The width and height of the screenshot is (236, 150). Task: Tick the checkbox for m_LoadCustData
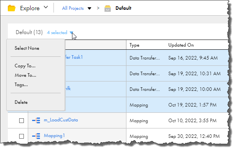pos(22,121)
